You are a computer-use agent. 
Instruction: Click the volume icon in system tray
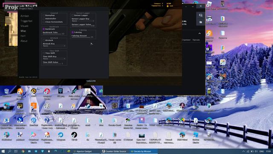[256, 151]
